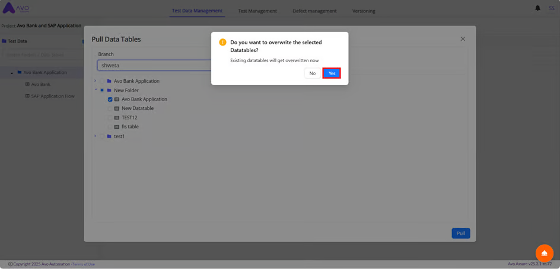Click the Avo logo
560x269 pixels.
(x=15, y=8)
